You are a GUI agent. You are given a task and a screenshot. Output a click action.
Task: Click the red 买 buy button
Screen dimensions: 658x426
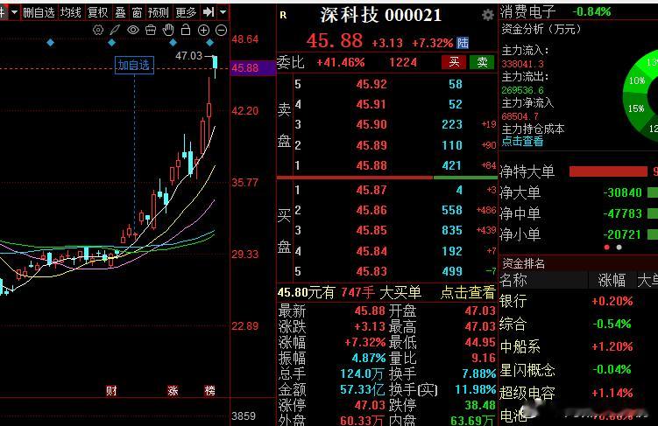pyautogui.click(x=454, y=62)
